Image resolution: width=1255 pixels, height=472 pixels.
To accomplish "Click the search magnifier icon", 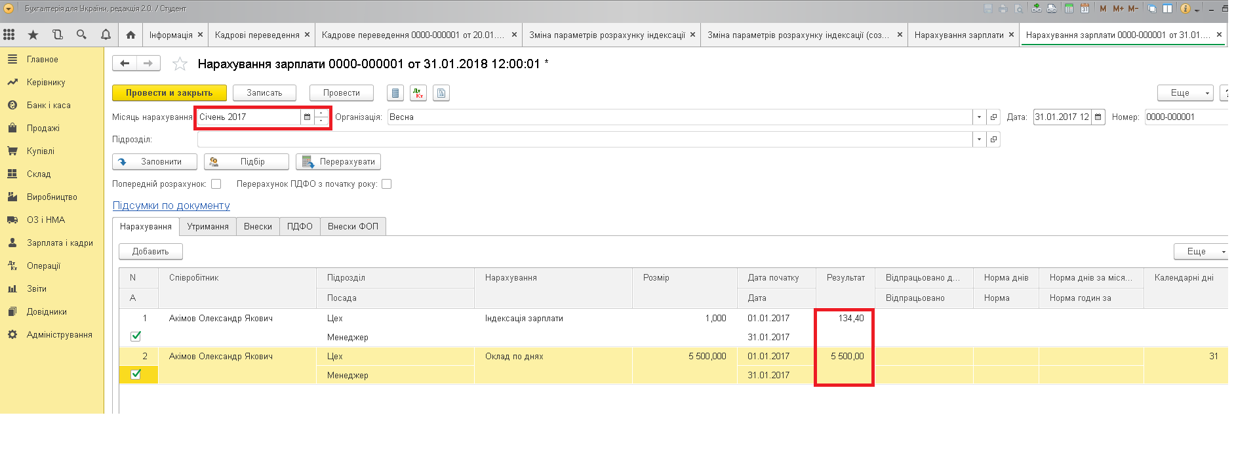I will click(81, 35).
